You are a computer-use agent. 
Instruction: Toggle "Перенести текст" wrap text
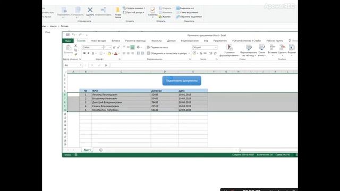coord(158,47)
